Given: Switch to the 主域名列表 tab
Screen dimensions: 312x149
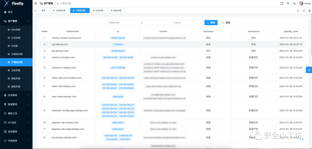Looking at the screenshot, I should click(x=60, y=11).
